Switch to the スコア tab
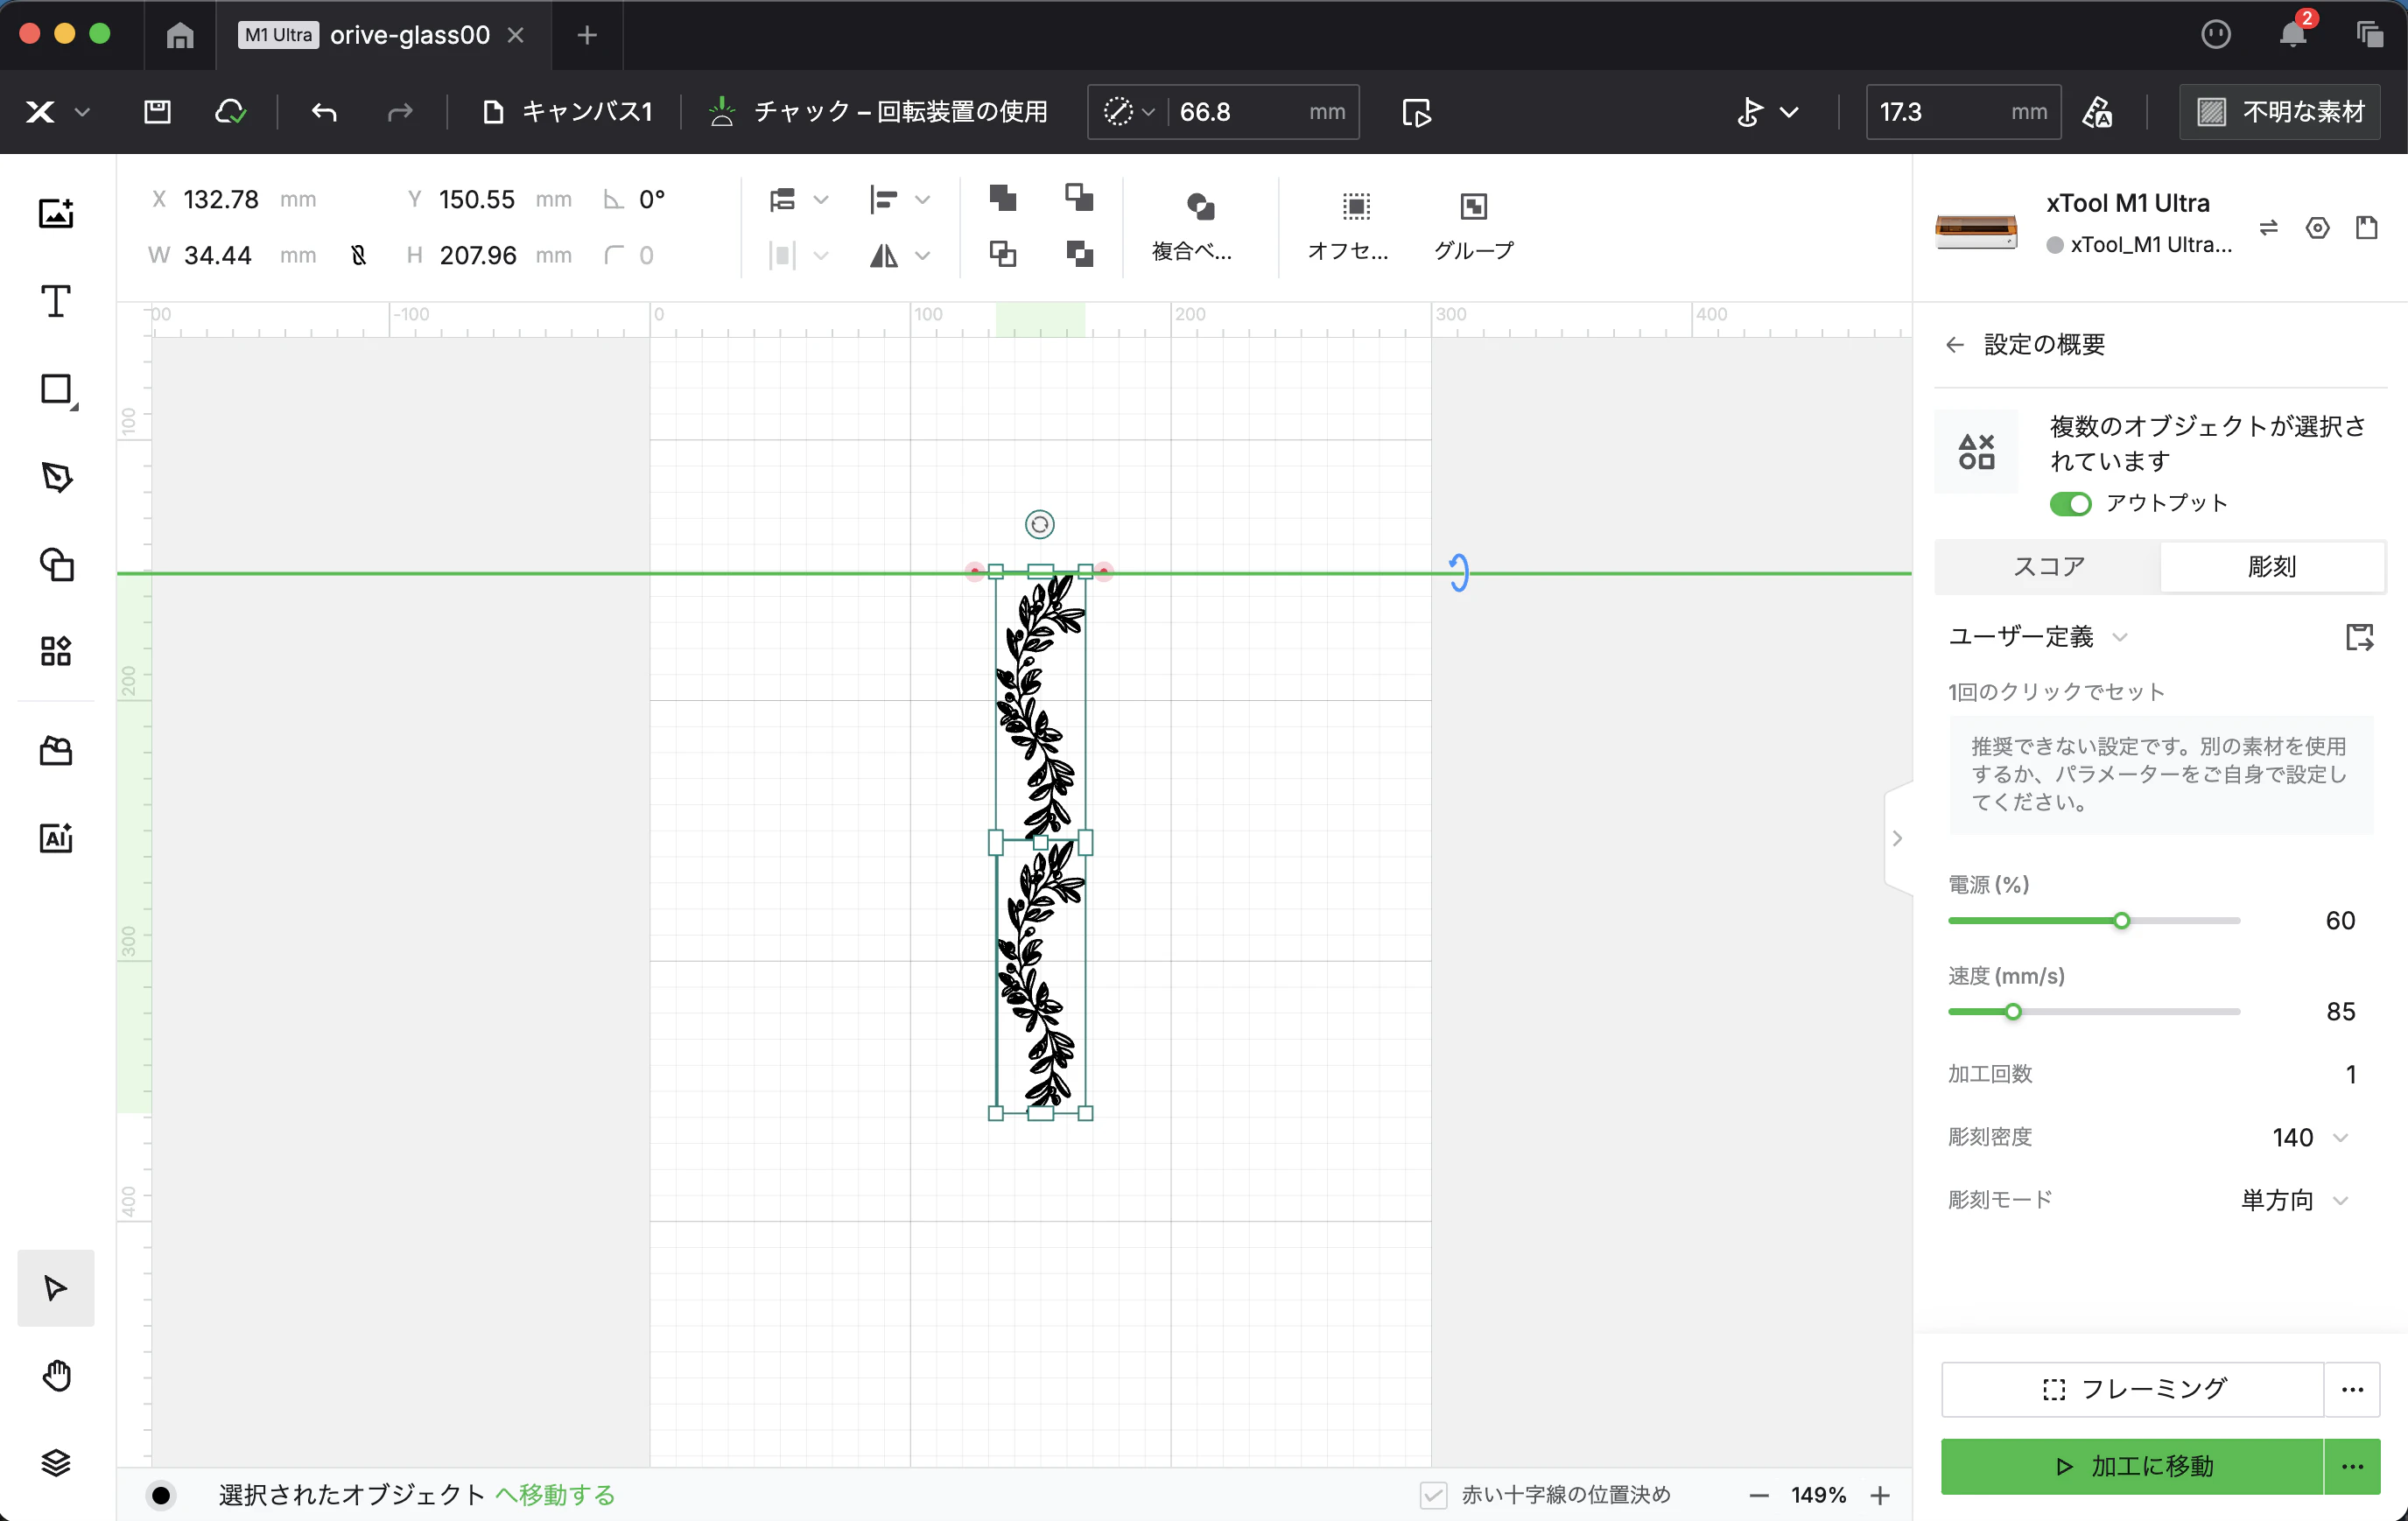Image resolution: width=2408 pixels, height=1521 pixels. [x=2048, y=566]
